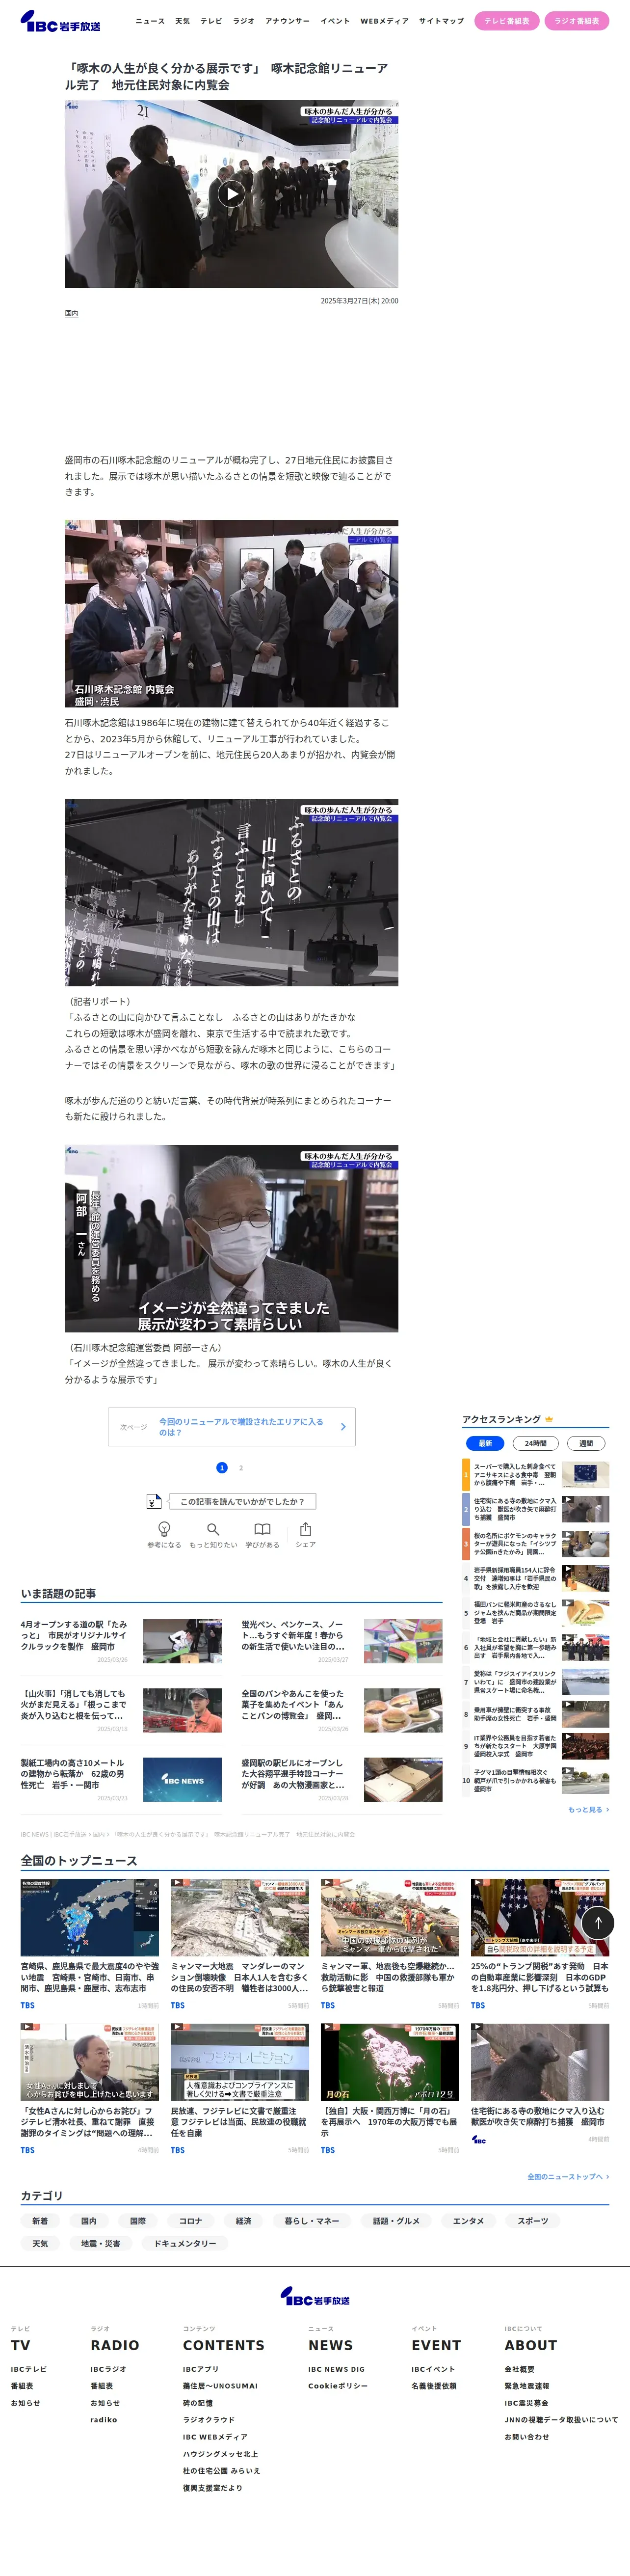
Task: Select the ドキュメンタリー category chip
Action: [x=186, y=2244]
